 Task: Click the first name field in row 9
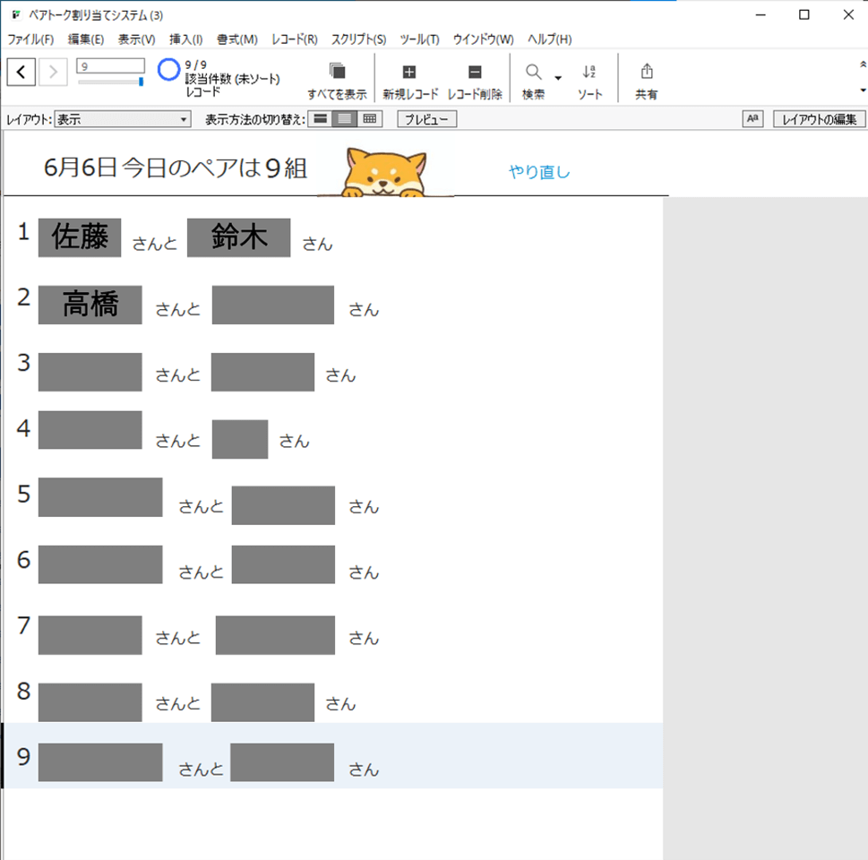(100, 762)
